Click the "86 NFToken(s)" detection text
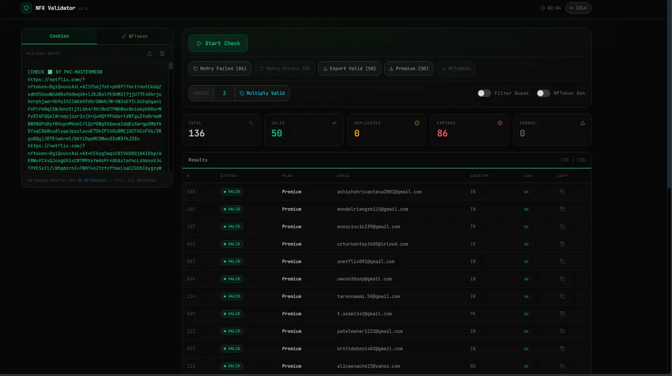This screenshot has width=672, height=376. (x=93, y=180)
